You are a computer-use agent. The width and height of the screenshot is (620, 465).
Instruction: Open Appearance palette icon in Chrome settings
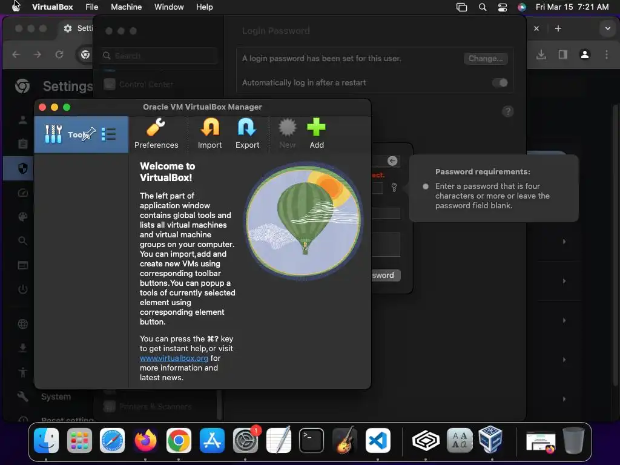tap(22, 217)
